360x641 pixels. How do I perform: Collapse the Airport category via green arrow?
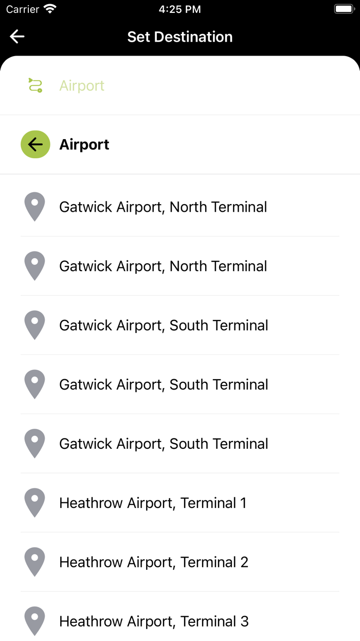pyautogui.click(x=35, y=144)
